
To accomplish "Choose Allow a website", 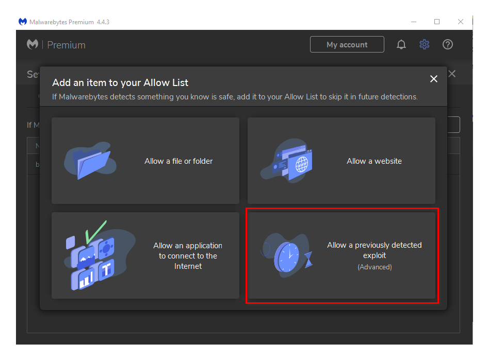I will (341, 161).
